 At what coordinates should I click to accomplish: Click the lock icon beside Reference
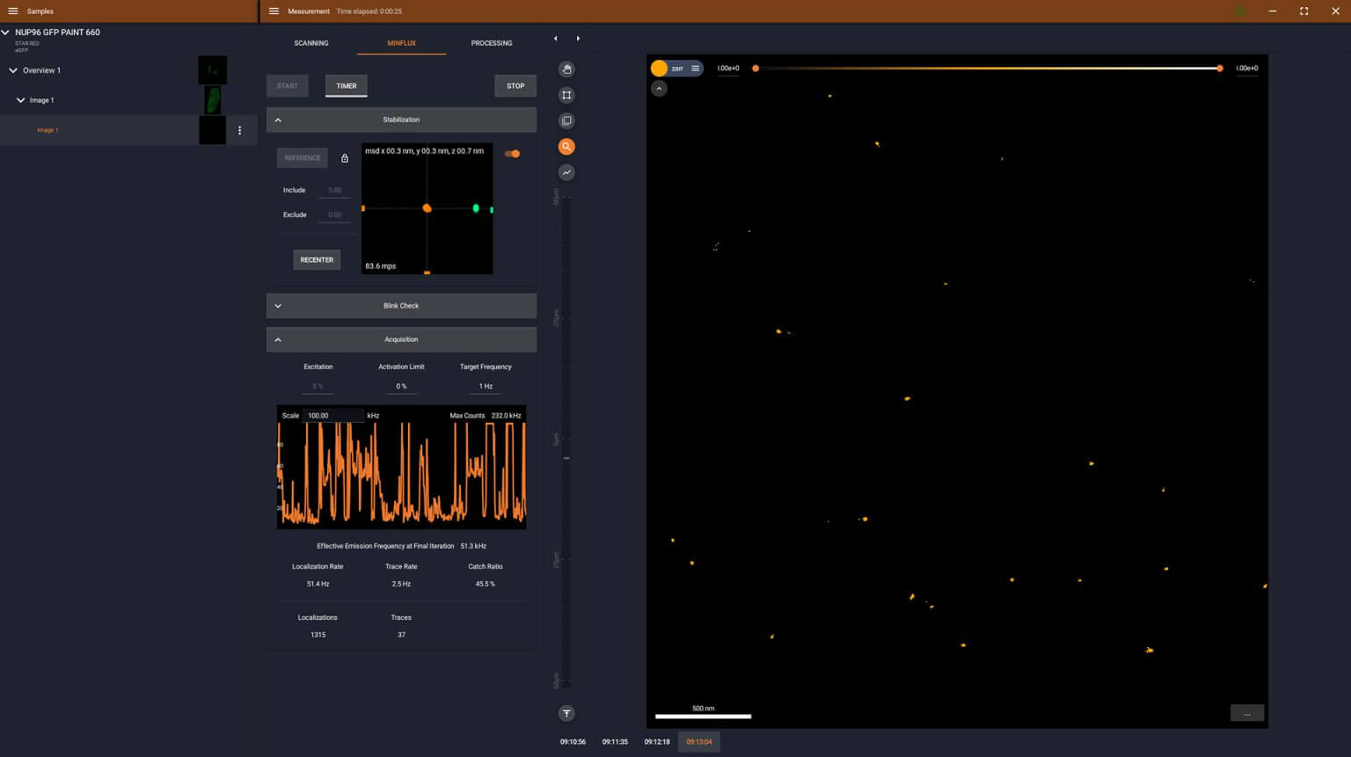(345, 157)
